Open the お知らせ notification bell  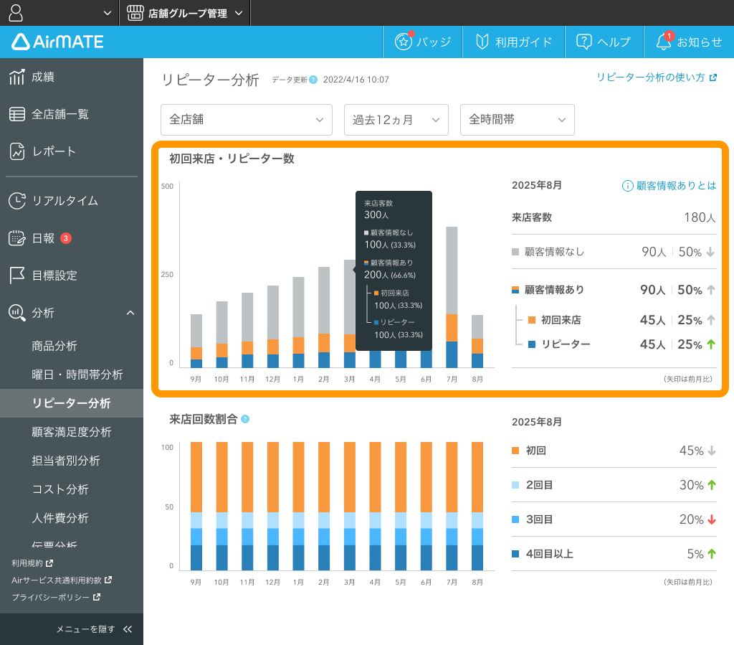click(664, 41)
